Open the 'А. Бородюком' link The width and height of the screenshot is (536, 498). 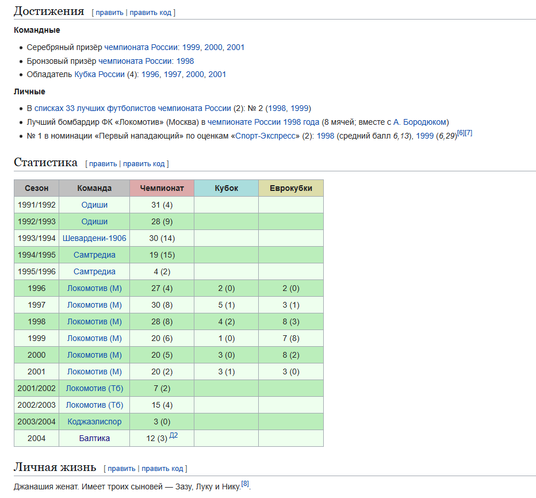420,122
